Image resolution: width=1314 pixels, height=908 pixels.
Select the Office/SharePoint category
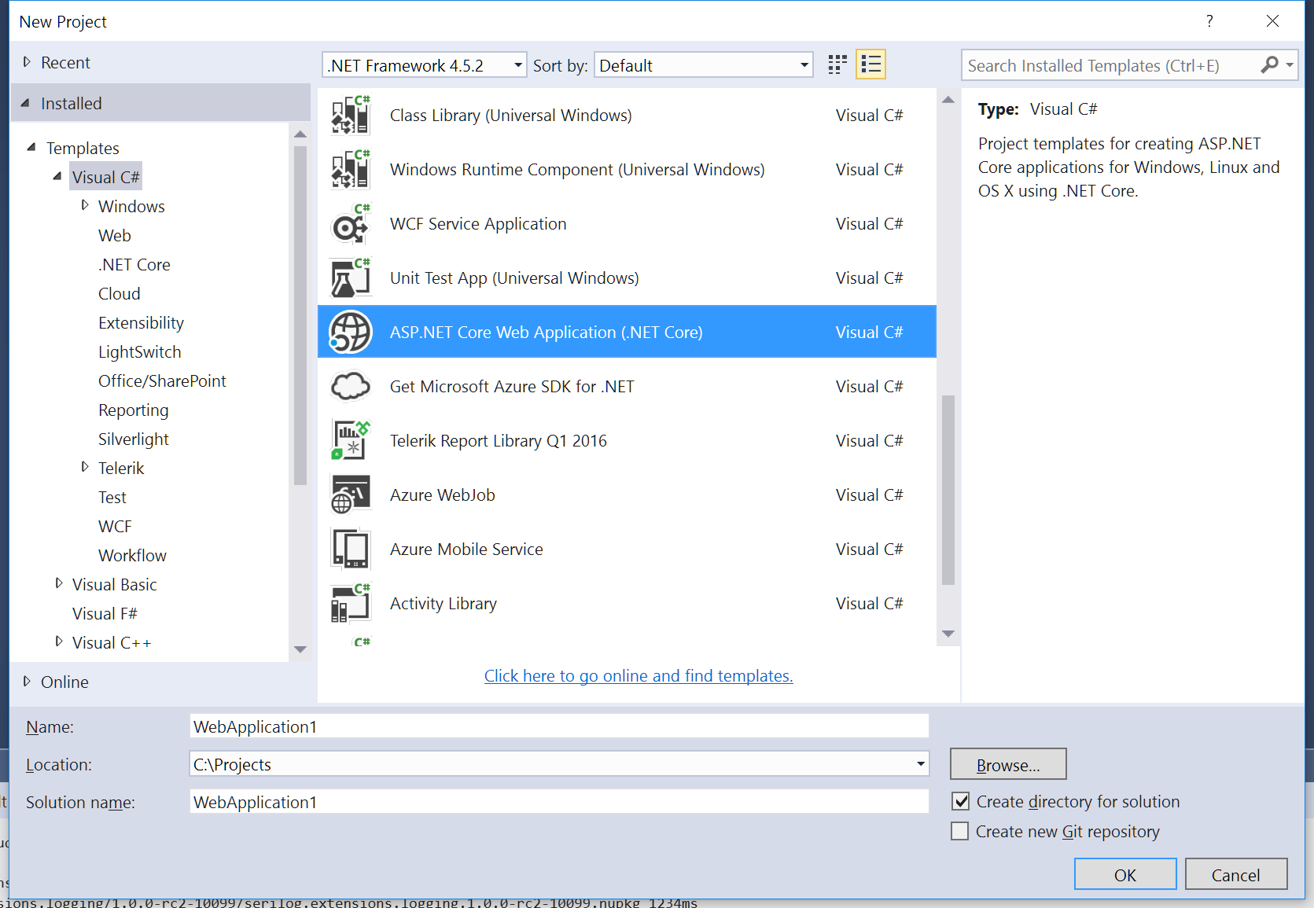click(x=162, y=381)
